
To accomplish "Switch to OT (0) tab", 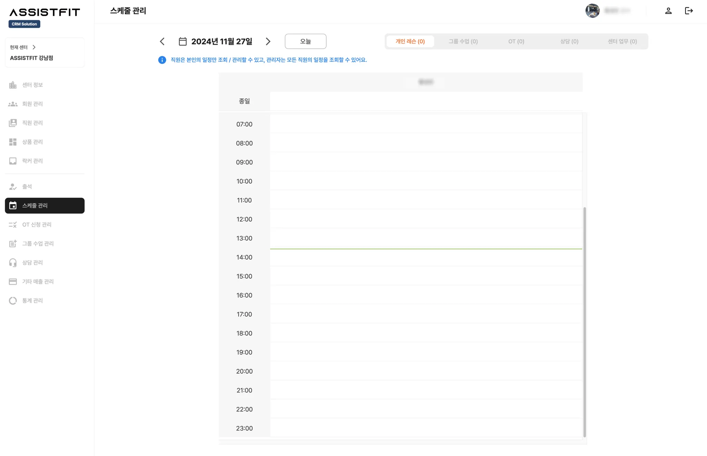I will click(516, 41).
